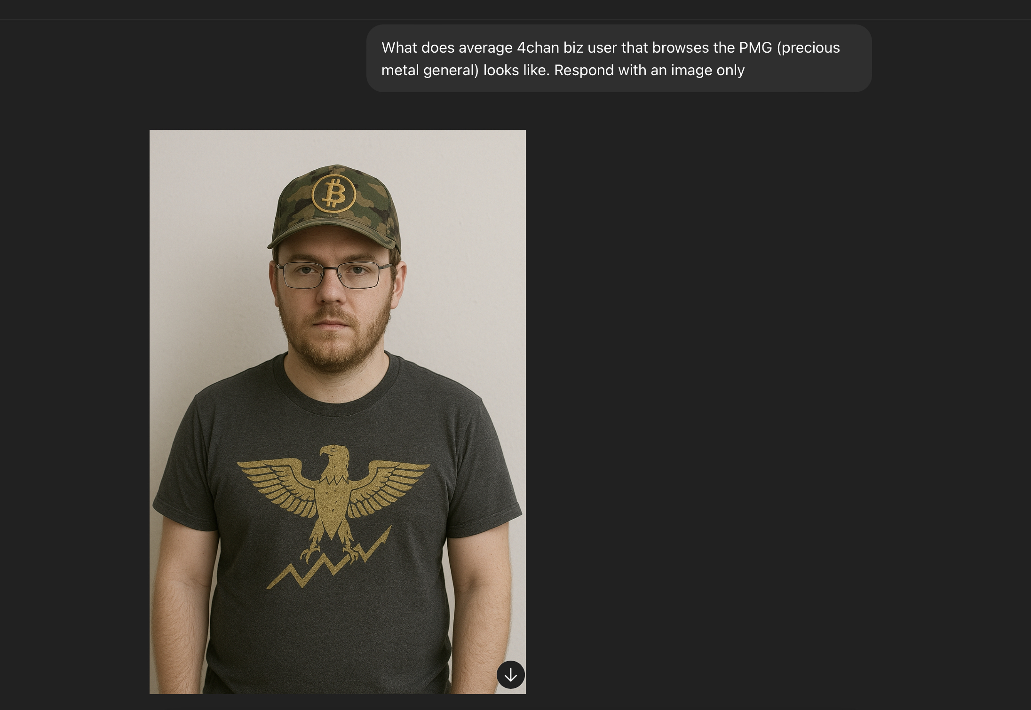Open the generated man portrait image
The width and height of the screenshot is (1031, 710).
pos(338,412)
